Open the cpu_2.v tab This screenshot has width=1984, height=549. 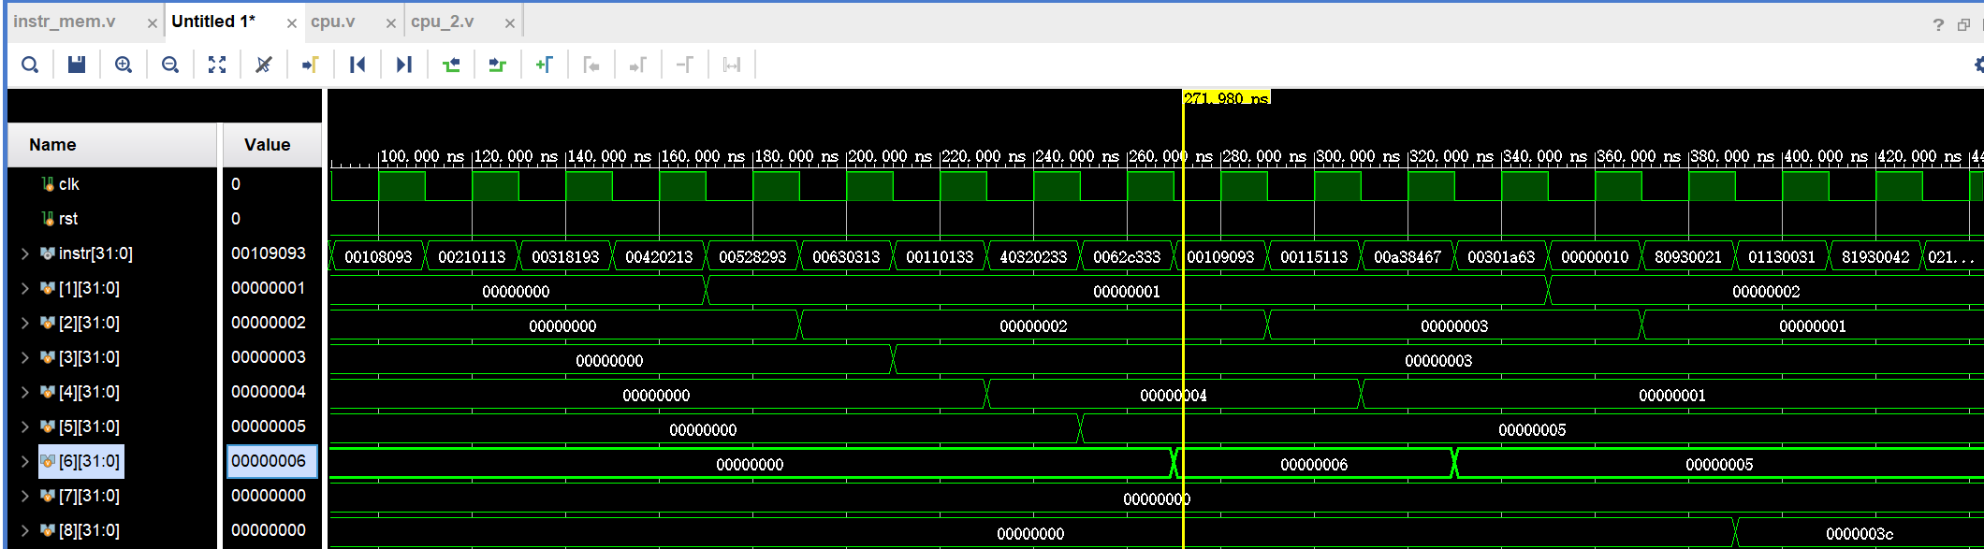click(443, 22)
